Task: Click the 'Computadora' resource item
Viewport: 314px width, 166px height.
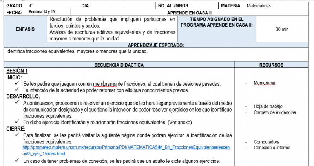Action: [267, 142]
